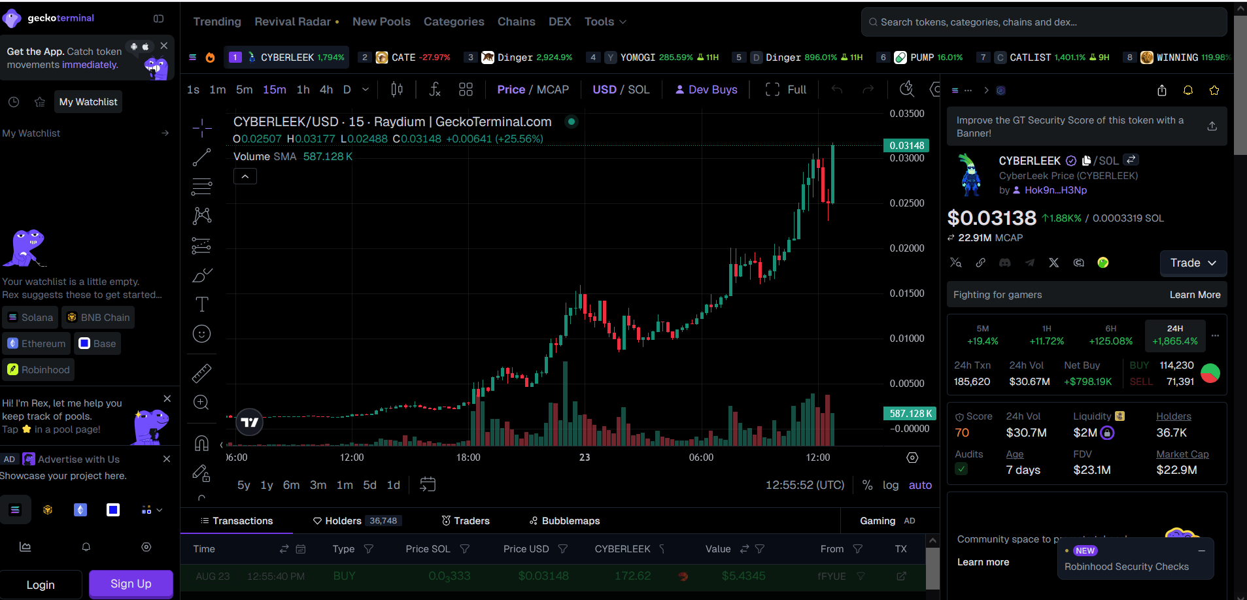Screen dimensions: 1247x600
Task: Open the X (Twitter) social link
Action: click(1054, 263)
